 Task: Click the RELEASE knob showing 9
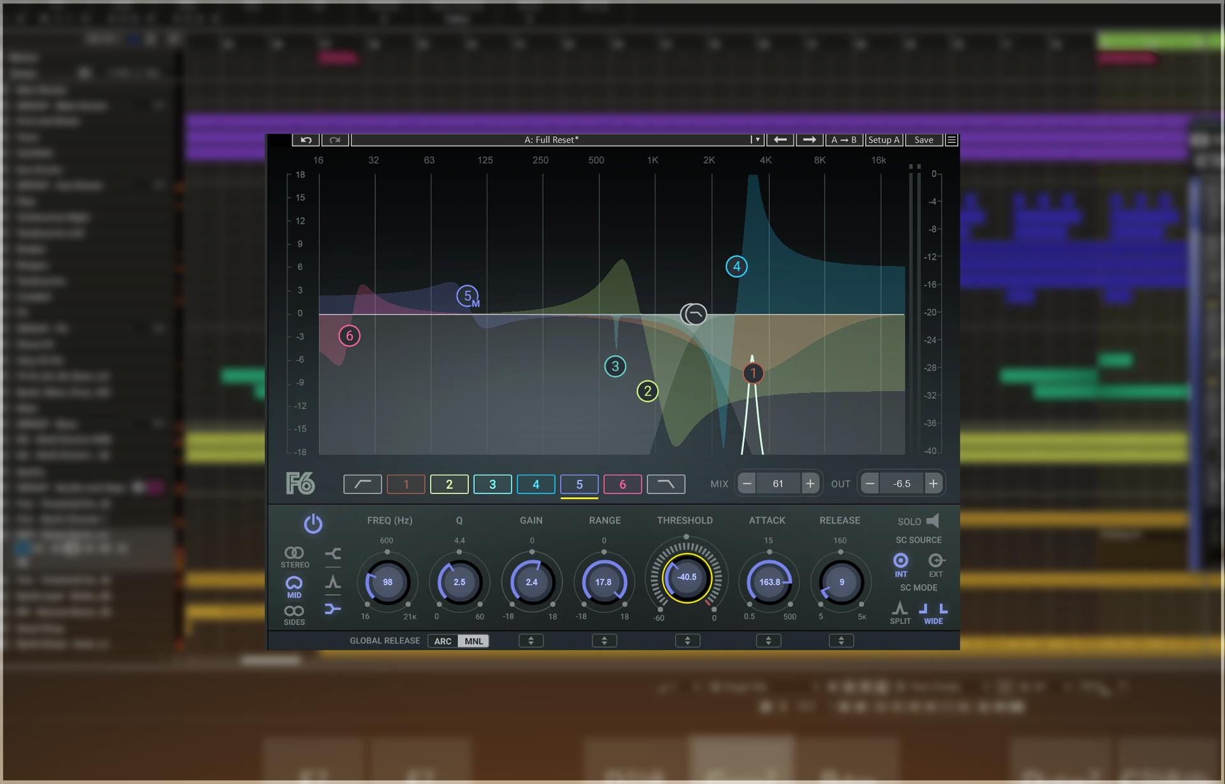click(841, 582)
